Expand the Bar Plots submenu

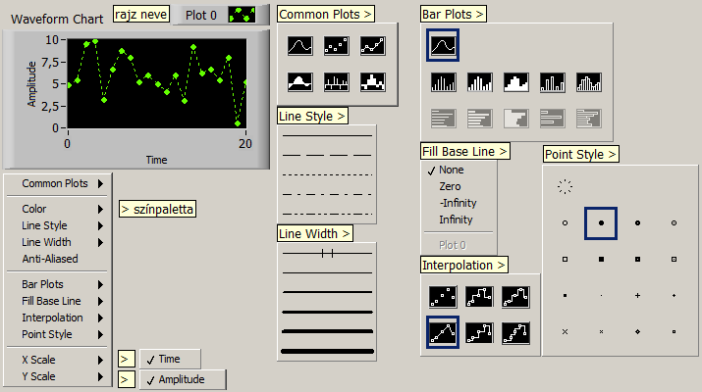(57, 284)
